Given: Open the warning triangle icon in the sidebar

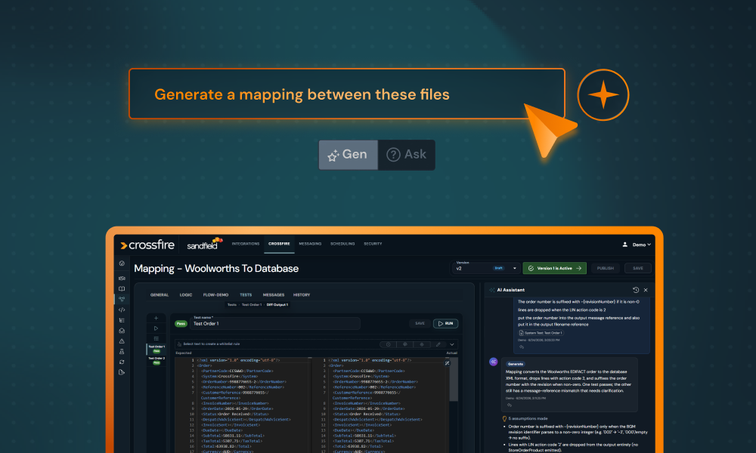Looking at the screenshot, I should (122, 341).
